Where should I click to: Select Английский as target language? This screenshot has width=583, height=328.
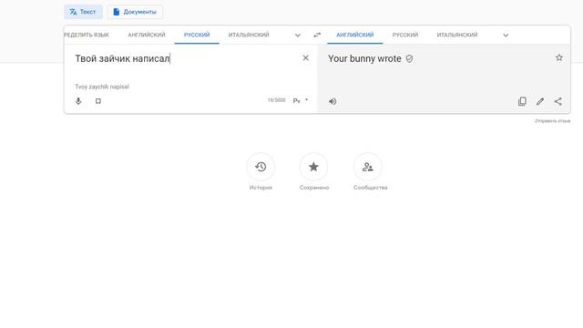point(355,35)
